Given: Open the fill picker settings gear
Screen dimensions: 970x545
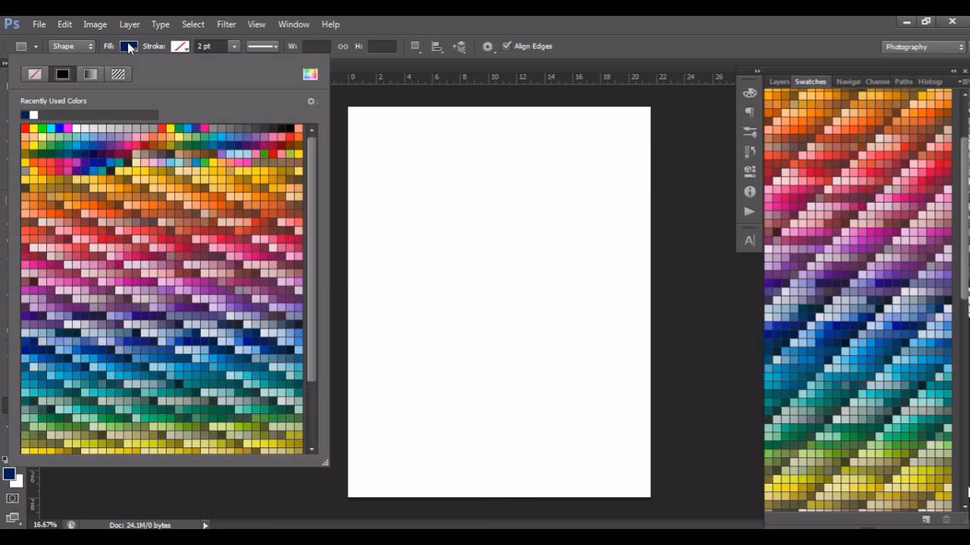Looking at the screenshot, I should pos(311,101).
